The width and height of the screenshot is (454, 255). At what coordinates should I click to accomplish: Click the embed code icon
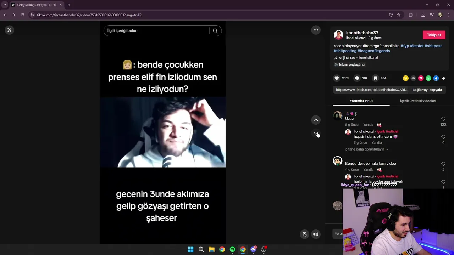click(x=413, y=78)
